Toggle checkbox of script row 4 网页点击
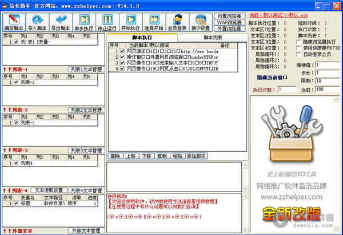This screenshot has height=235, width=343. [122, 69]
